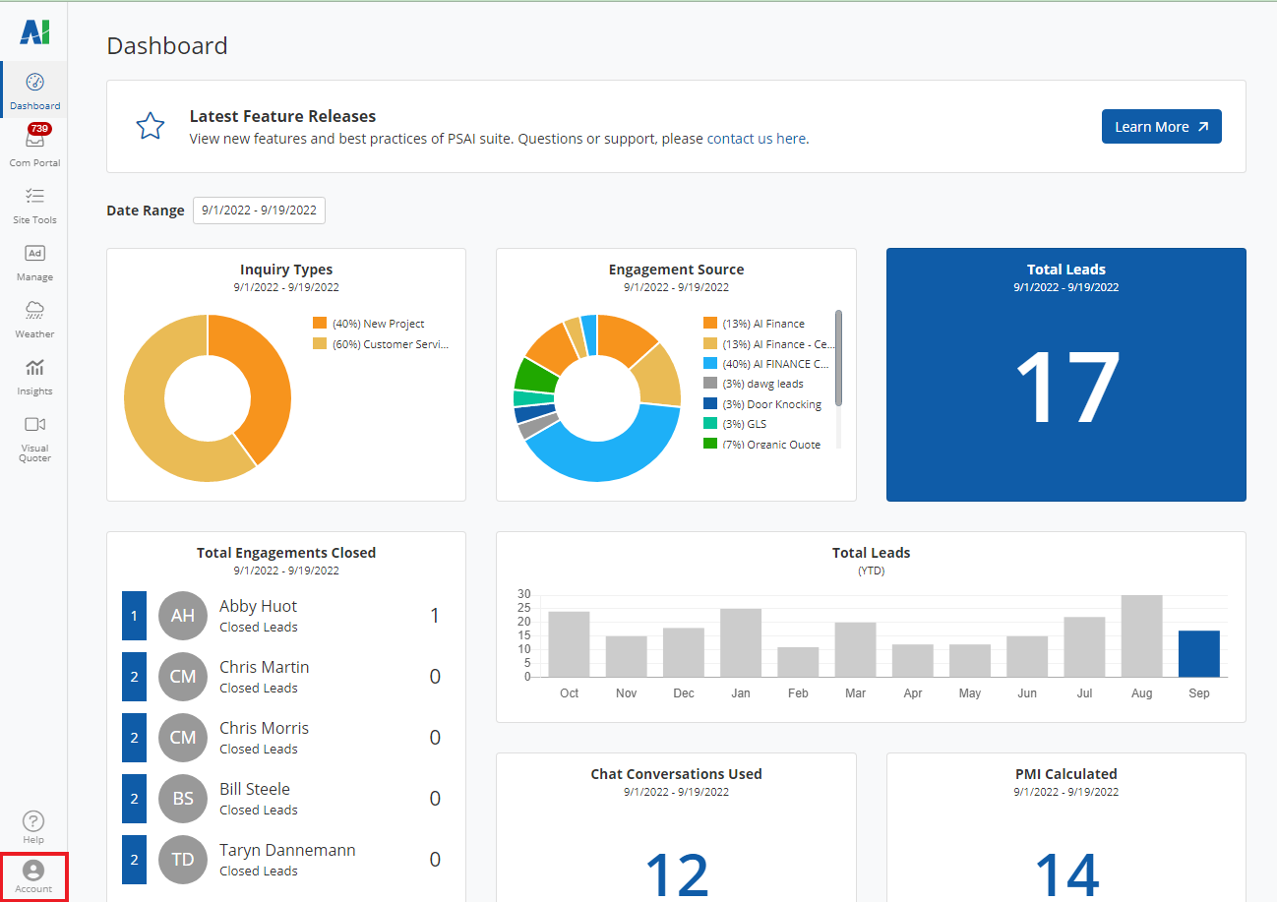Open the Com Portal inbox icon
This screenshot has height=902, width=1277.
[x=34, y=143]
